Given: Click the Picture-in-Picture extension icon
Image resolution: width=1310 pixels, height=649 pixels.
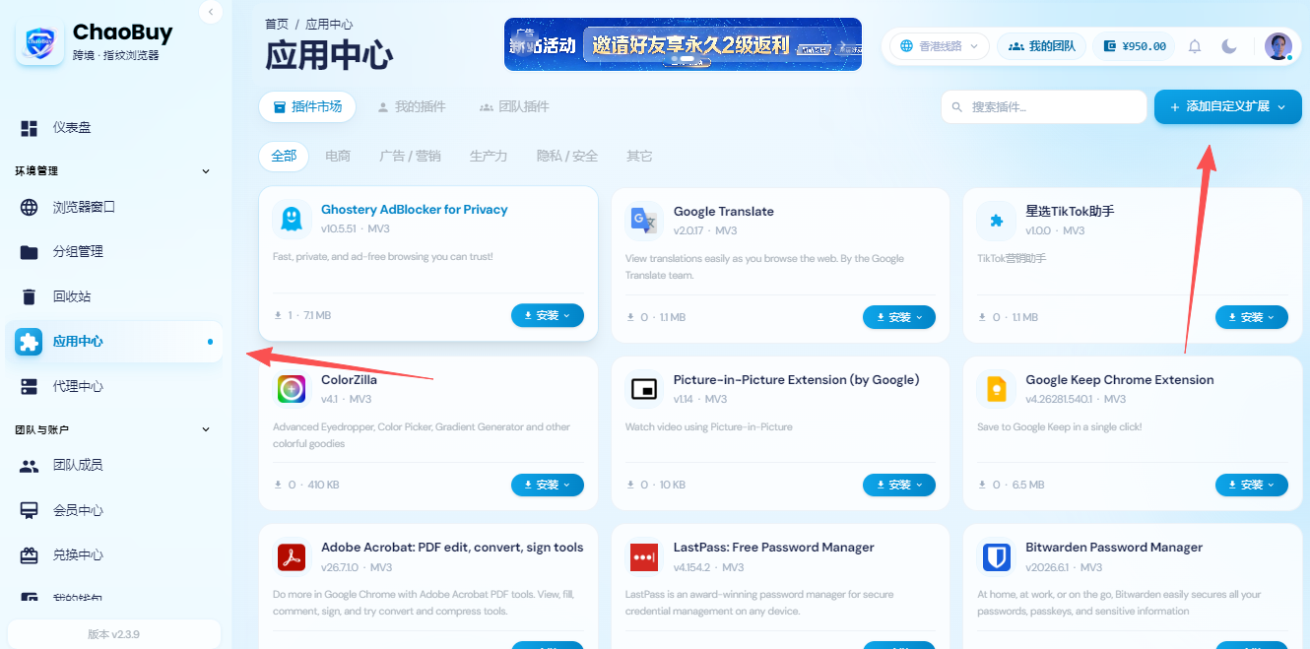Looking at the screenshot, I should pos(643,389).
